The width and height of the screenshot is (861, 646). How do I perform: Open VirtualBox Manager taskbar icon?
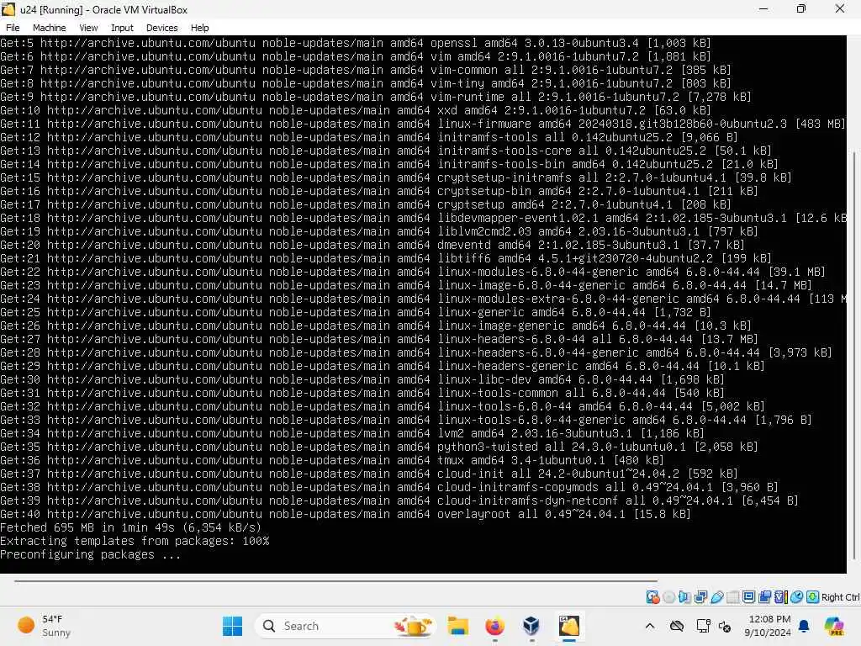click(x=531, y=626)
